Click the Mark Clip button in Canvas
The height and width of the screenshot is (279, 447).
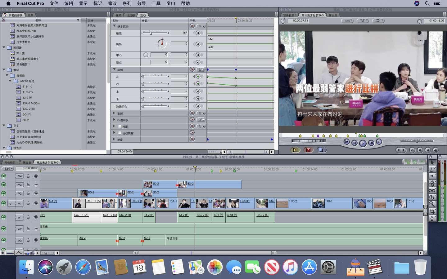tap(428, 150)
